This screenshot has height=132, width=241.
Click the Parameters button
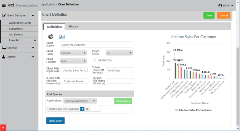pyautogui.click(x=123, y=101)
